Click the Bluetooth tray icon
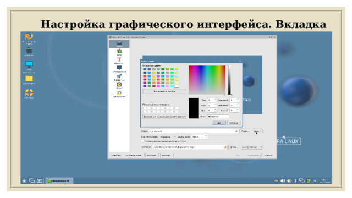 point(295,181)
